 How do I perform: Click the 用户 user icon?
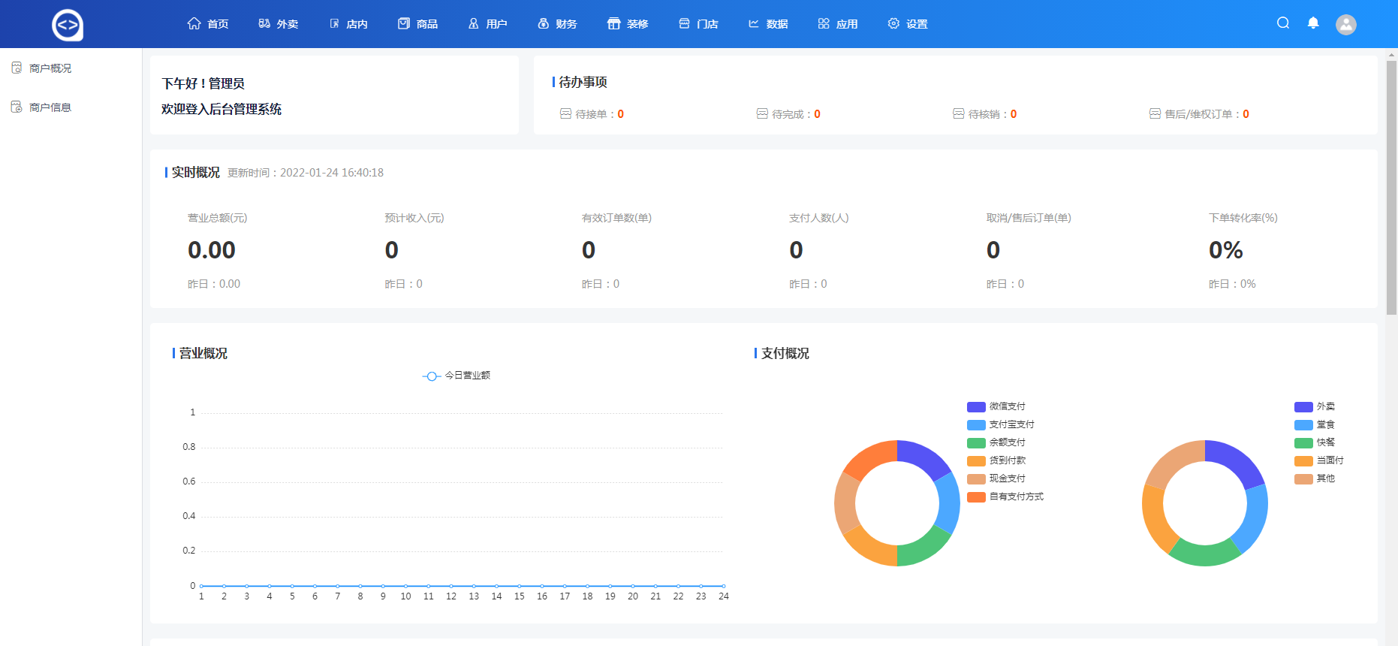[474, 23]
